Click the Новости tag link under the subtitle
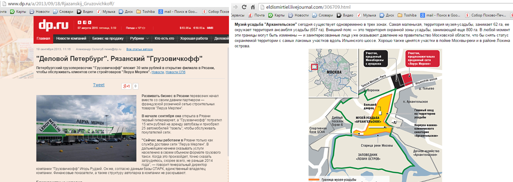The height and width of the screenshot is (182, 513). coord(158,72)
